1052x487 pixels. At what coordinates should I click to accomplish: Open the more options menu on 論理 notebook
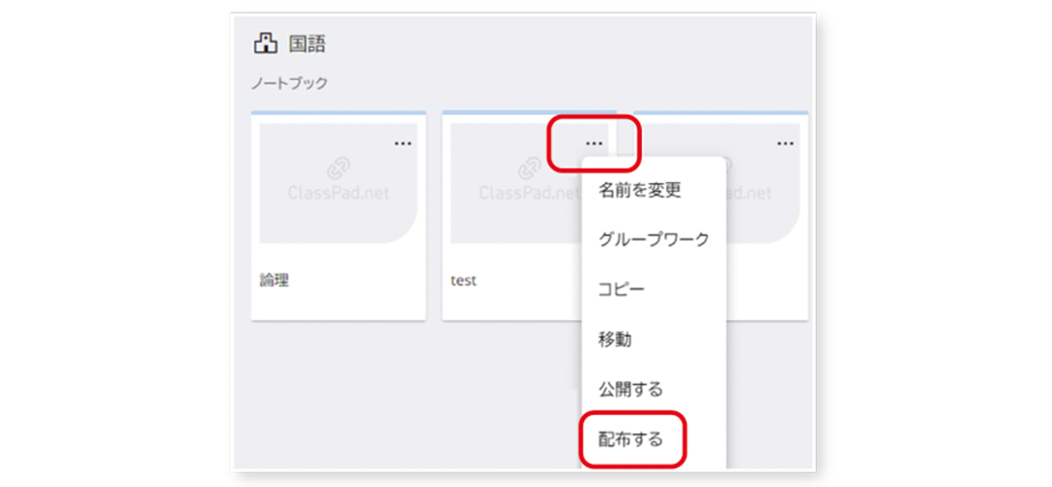click(x=402, y=143)
